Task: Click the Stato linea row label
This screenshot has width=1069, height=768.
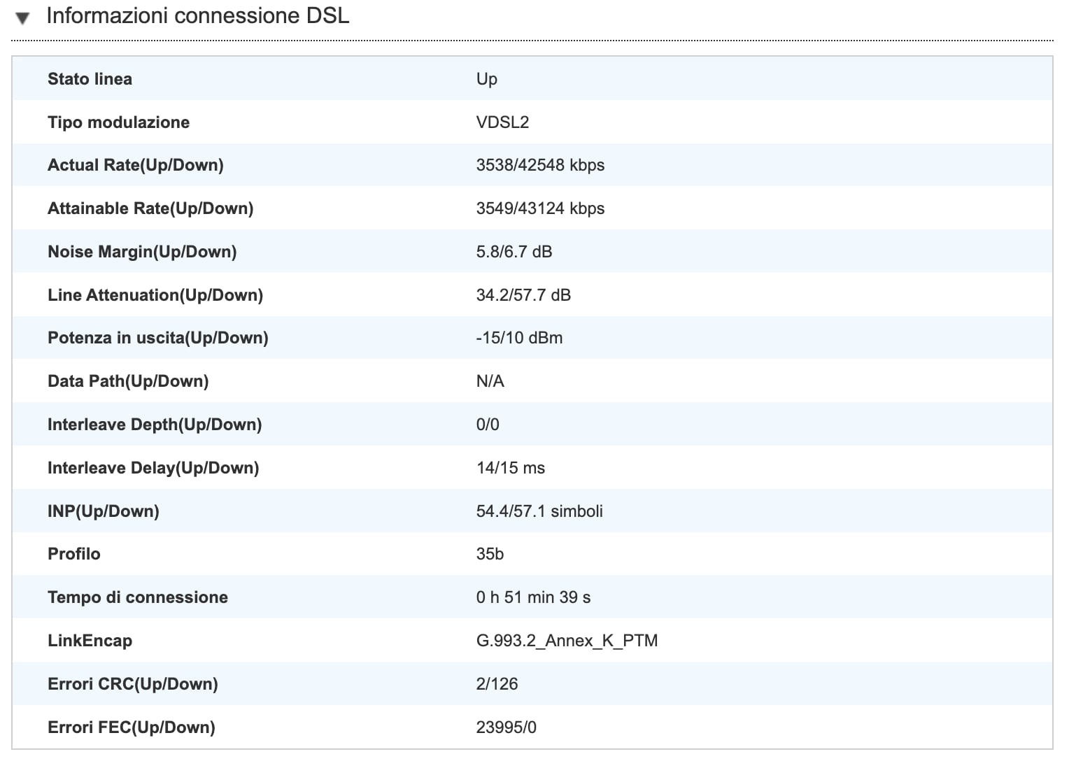Action: (90, 79)
